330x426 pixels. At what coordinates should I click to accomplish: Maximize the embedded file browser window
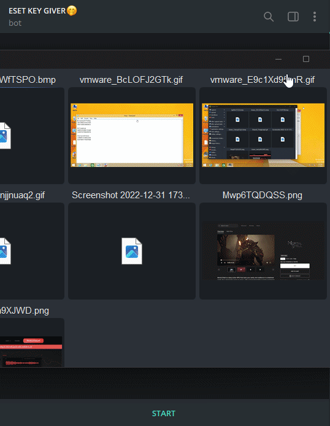(306, 59)
